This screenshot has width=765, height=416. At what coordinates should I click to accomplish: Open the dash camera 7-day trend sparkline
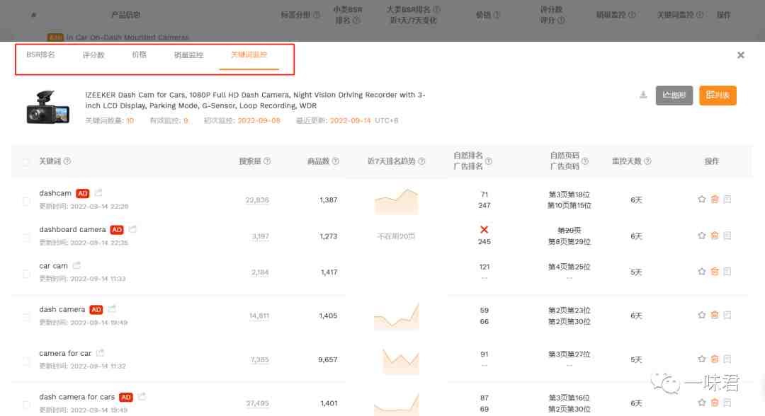point(397,316)
